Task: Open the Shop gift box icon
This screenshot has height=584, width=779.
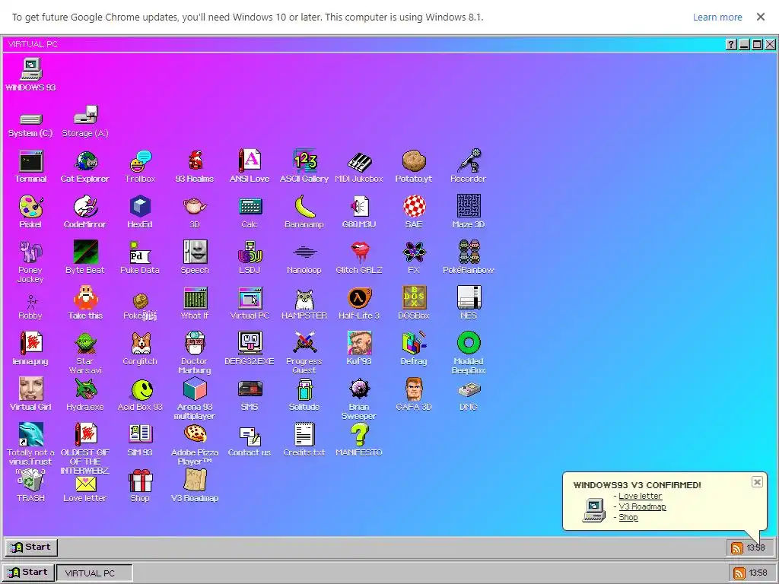Action: 140,486
